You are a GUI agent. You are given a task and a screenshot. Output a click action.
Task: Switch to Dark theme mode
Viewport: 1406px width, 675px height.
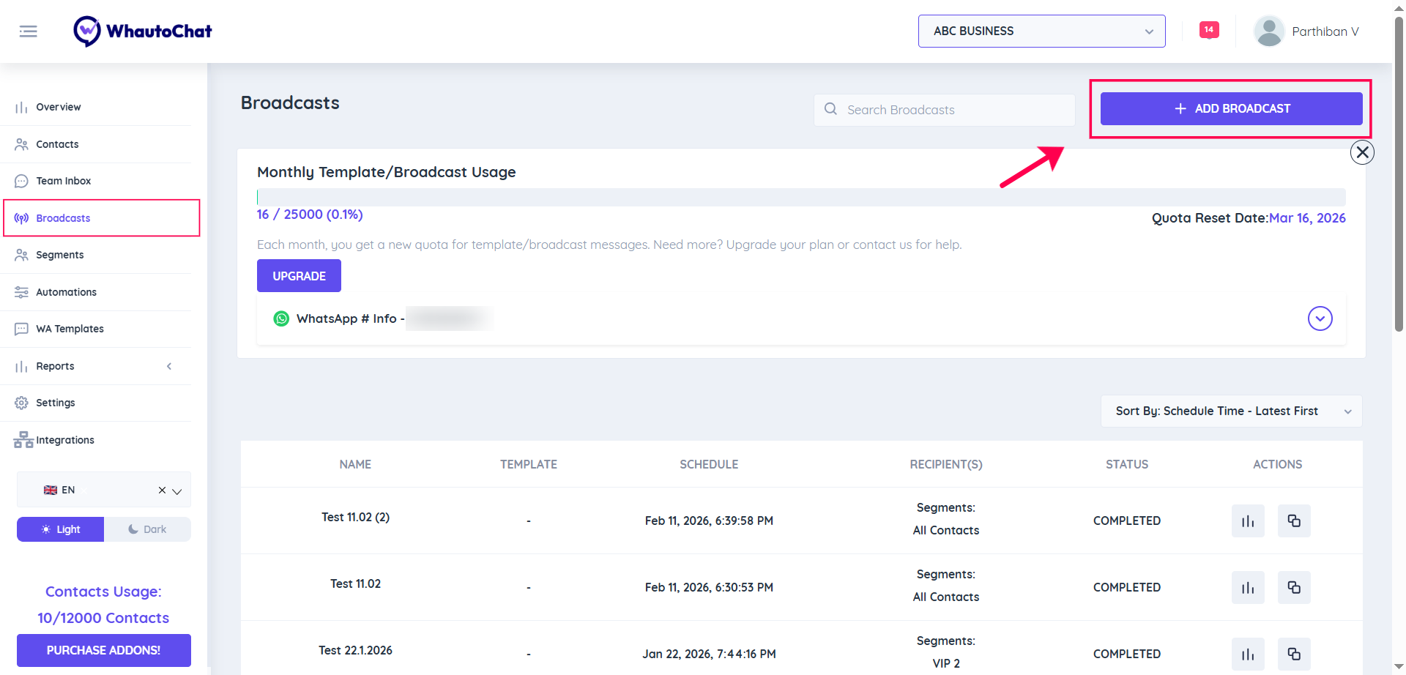pos(147,529)
